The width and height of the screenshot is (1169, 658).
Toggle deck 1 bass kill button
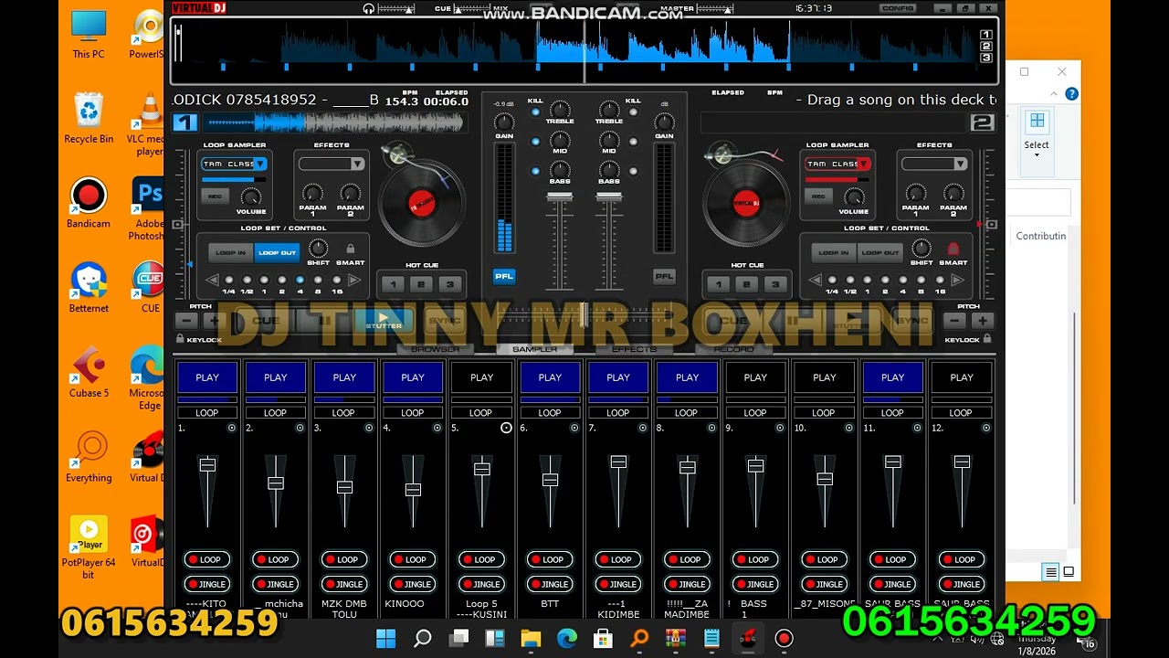pyautogui.click(x=535, y=171)
